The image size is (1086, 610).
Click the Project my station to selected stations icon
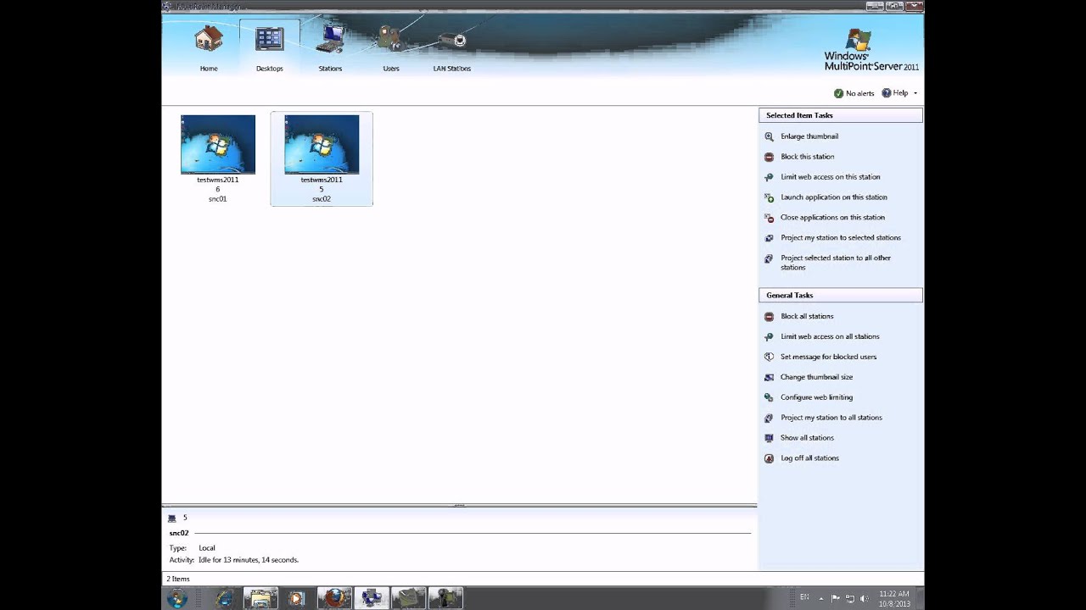tap(769, 238)
